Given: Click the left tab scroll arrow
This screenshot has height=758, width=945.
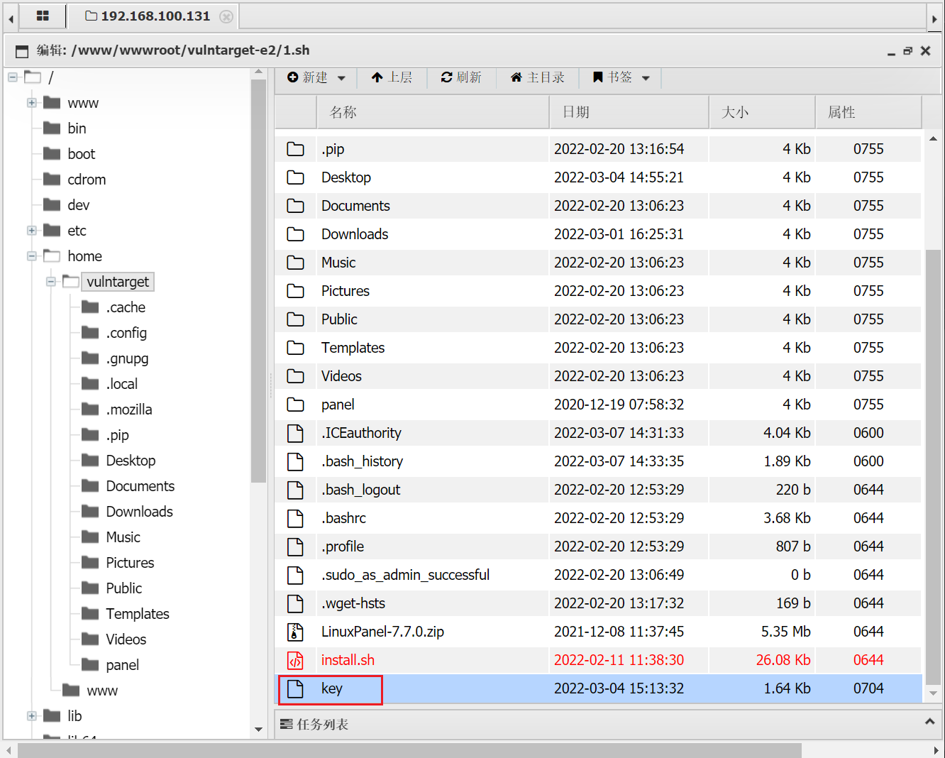Looking at the screenshot, I should pyautogui.click(x=11, y=19).
